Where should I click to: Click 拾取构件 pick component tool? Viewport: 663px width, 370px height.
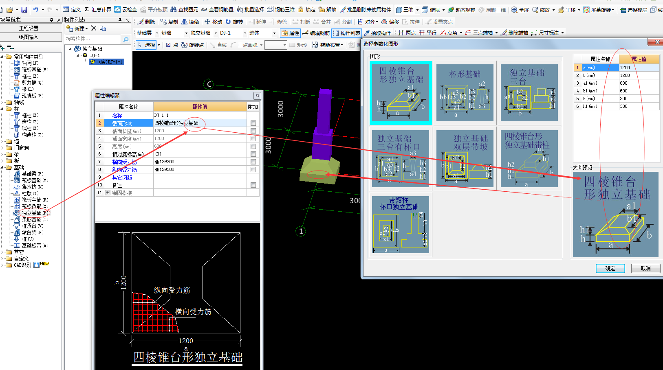tap(377, 33)
